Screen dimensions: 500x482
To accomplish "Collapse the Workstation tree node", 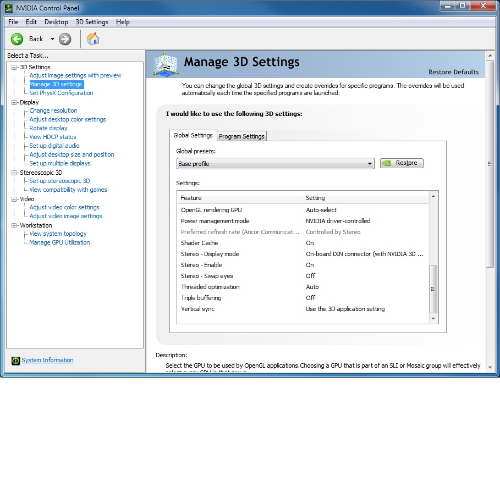I will [14, 225].
